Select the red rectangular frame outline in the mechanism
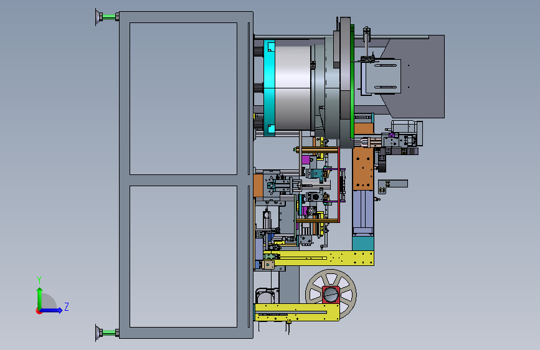 (x=339, y=184)
